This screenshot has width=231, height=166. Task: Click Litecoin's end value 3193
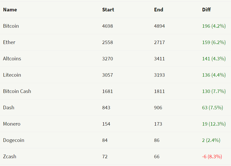(159, 75)
